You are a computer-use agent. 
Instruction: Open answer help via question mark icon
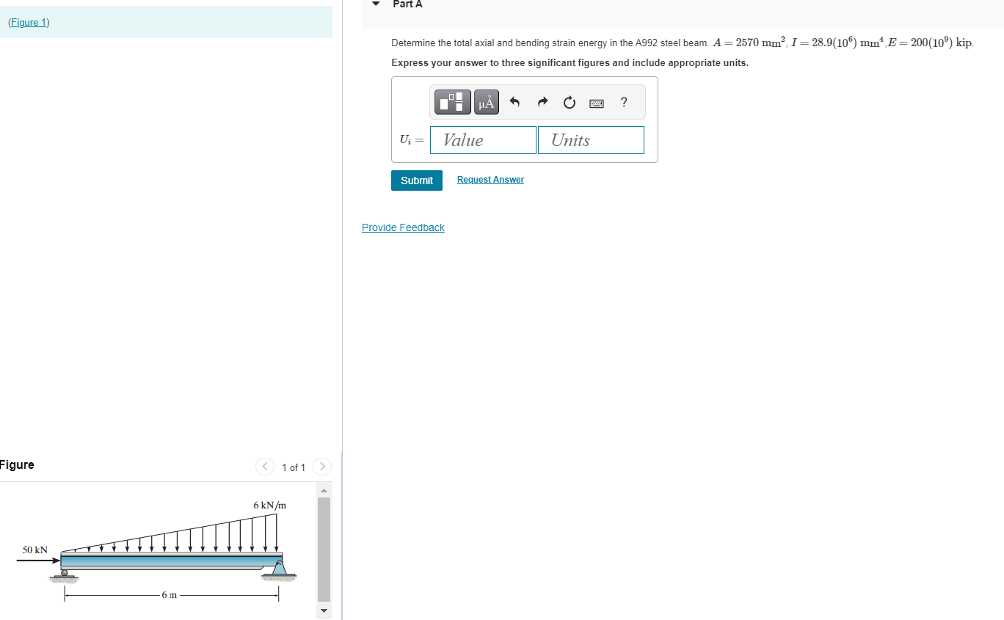(x=623, y=102)
